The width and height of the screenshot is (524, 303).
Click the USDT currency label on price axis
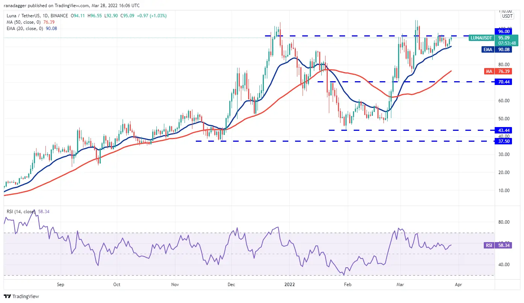(x=507, y=16)
